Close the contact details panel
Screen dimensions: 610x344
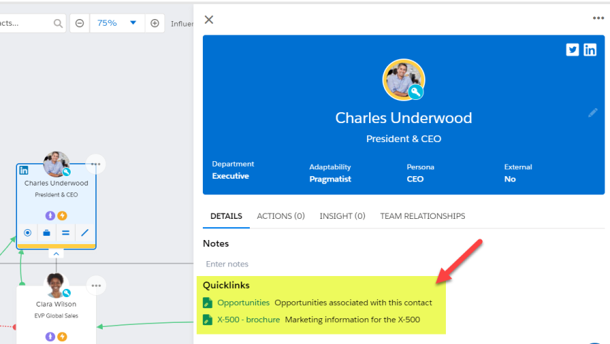click(209, 20)
